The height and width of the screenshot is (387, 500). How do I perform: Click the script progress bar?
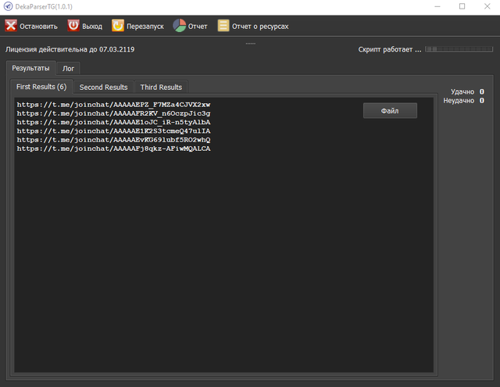[x=459, y=49]
